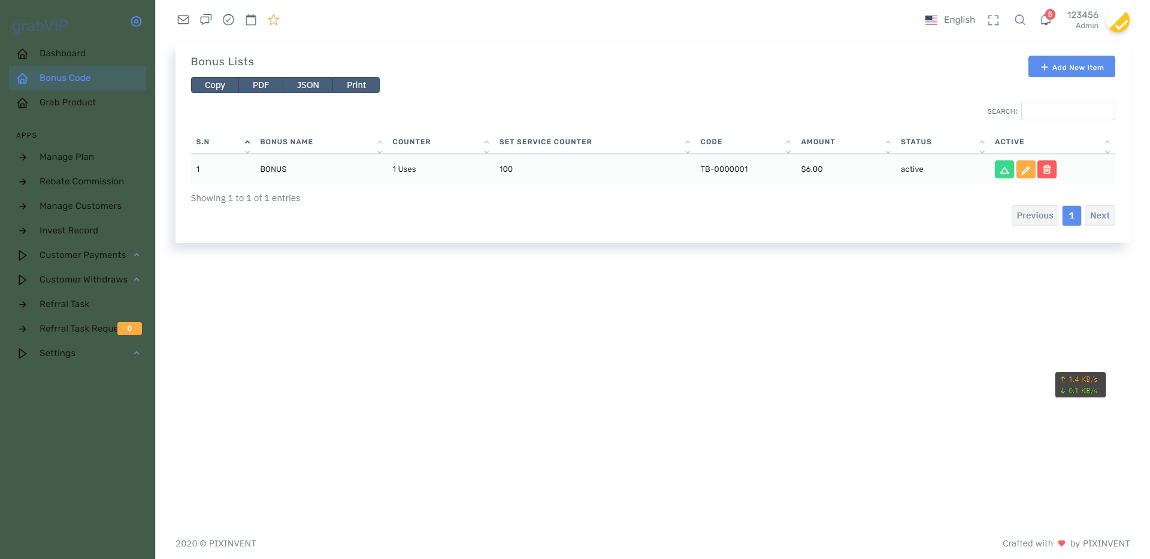The image size is (1150, 559).
Task: Open the mail envelope icon in top bar
Action: coord(183,20)
